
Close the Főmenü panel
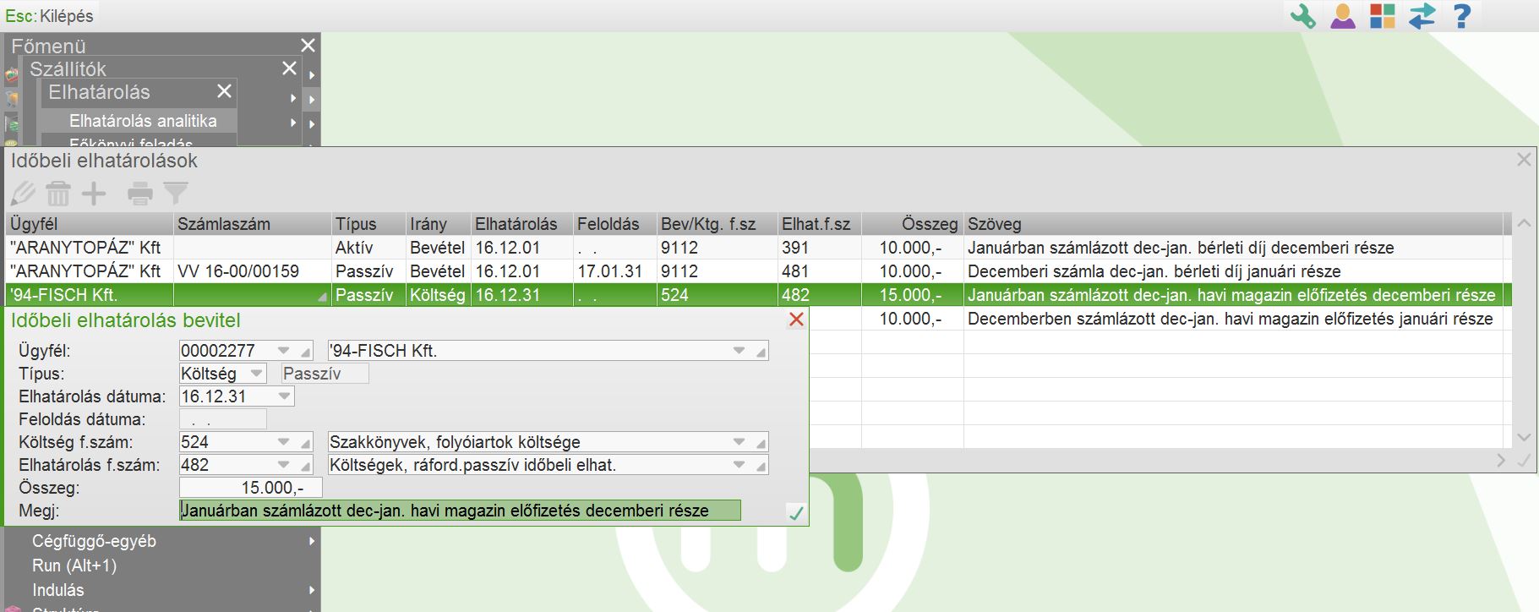pos(308,46)
